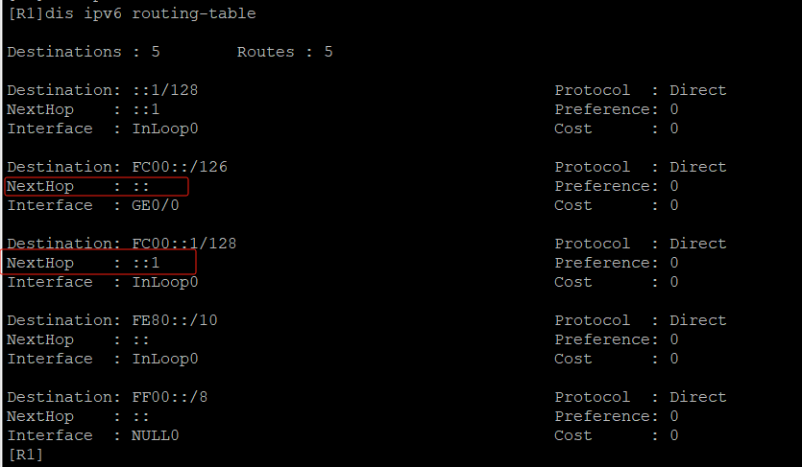Click the Cost value for the FF00::/8 route
Image resolution: width=802 pixels, height=467 pixels.
click(x=674, y=435)
